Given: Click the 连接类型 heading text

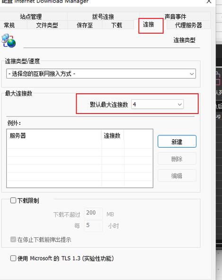Looking at the screenshot, I should coord(184,40).
